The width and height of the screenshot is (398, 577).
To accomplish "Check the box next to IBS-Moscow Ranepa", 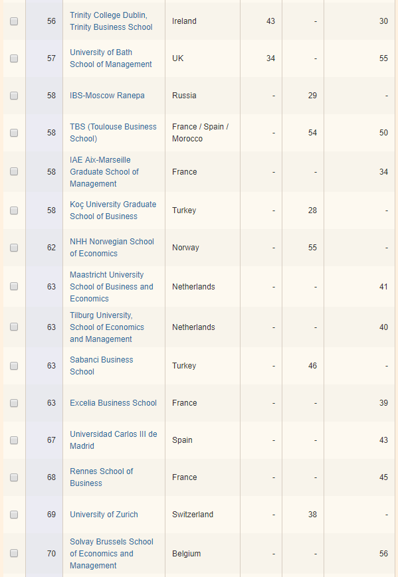I will coord(14,96).
